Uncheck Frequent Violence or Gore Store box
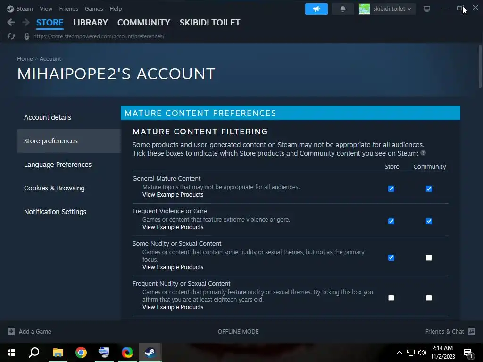 391,222
